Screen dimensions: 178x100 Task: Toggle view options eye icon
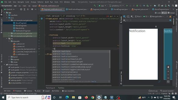click(124, 20)
